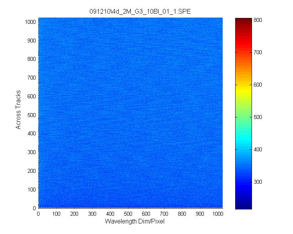The height and width of the screenshot is (234, 293).
Task: Click the blue spectral image plot area
Action: click(130, 113)
